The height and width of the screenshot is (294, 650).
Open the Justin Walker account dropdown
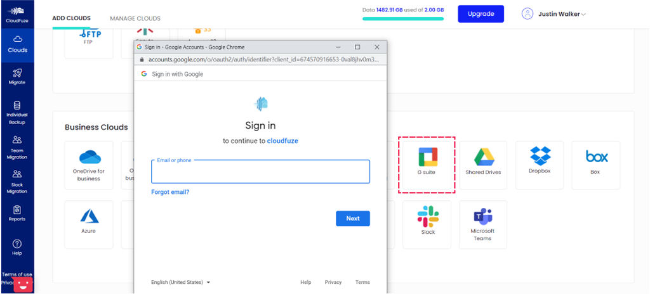point(562,14)
